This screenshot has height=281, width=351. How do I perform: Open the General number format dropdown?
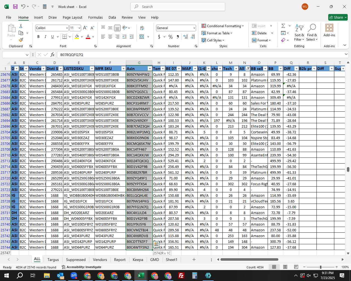194,28
